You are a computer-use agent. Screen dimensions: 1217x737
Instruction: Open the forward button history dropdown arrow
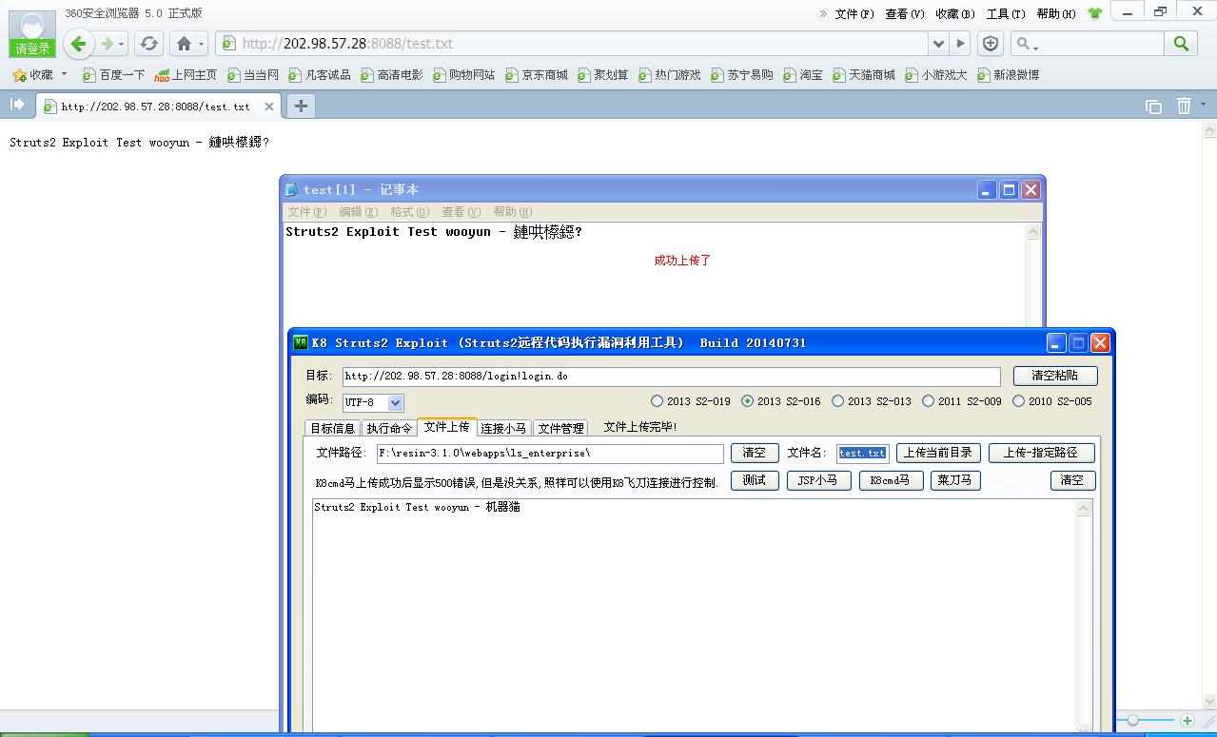coord(123,45)
